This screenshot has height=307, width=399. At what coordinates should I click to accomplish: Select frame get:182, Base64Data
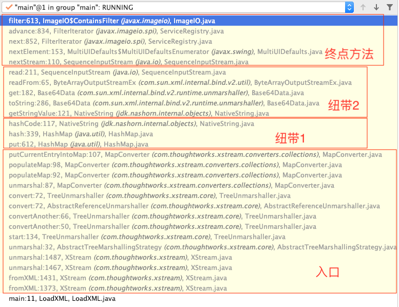pyautogui.click(x=199, y=93)
